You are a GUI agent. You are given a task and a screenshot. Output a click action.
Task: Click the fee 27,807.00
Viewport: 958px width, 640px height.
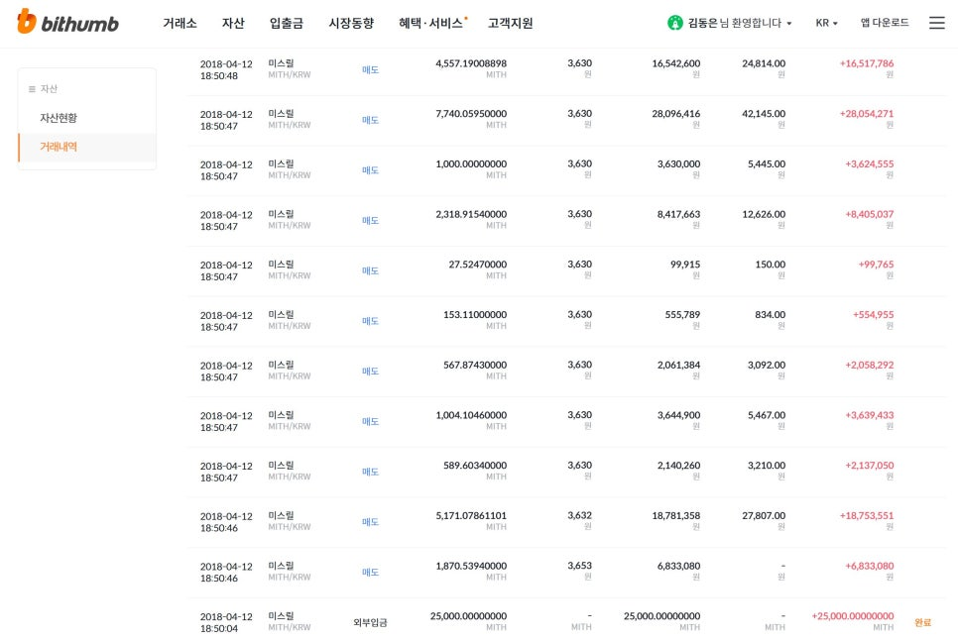click(x=764, y=515)
